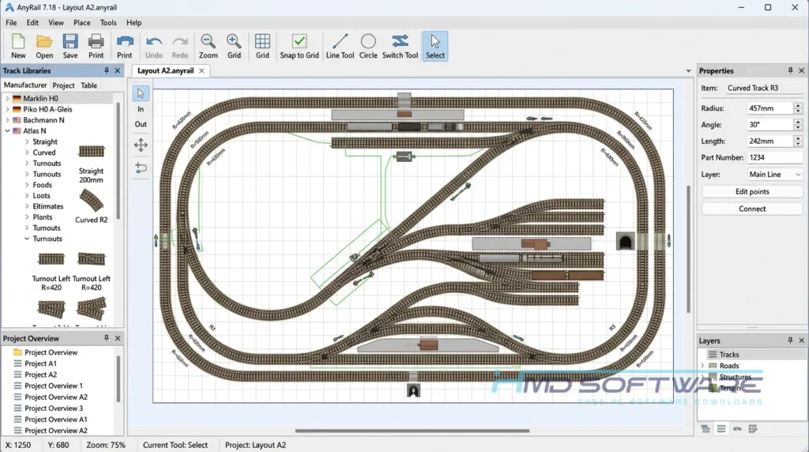Open the Place menu

point(81,23)
